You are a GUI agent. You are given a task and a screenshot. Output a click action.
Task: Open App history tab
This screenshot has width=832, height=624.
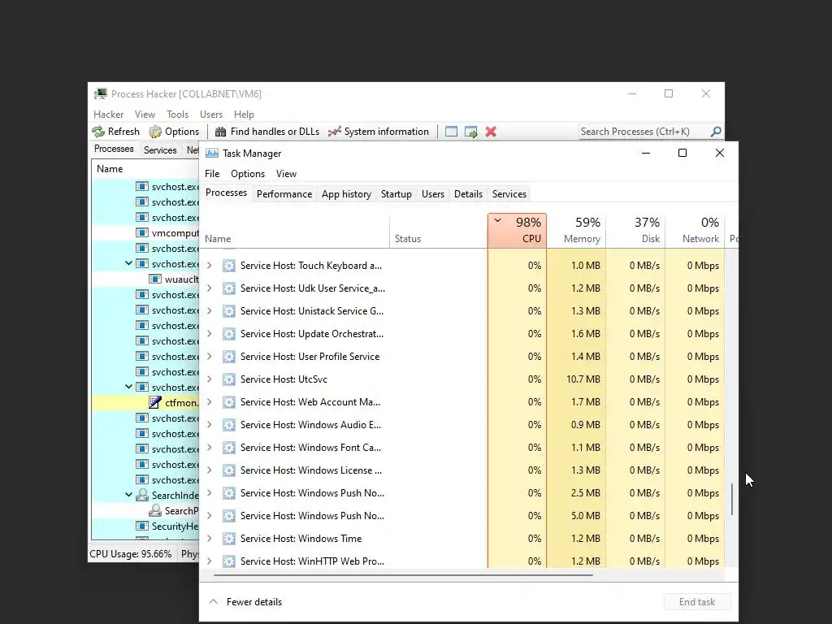tap(346, 194)
